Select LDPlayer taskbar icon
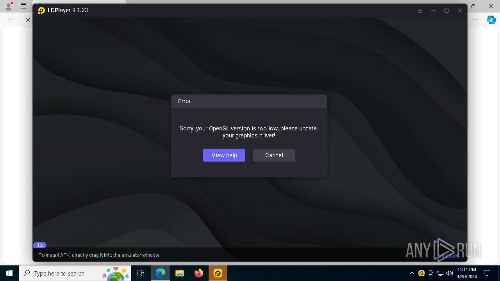Viewport: 500px width, 281px height. (218, 273)
